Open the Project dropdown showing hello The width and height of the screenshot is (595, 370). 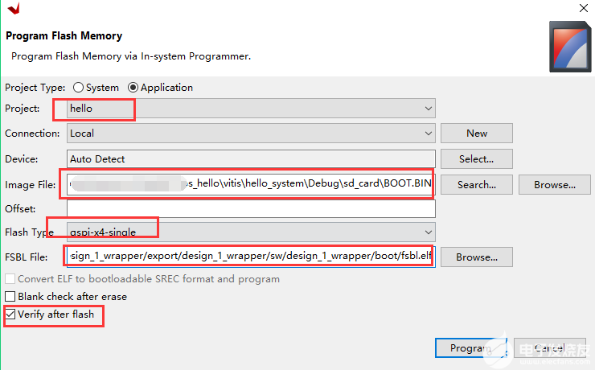tap(249, 109)
